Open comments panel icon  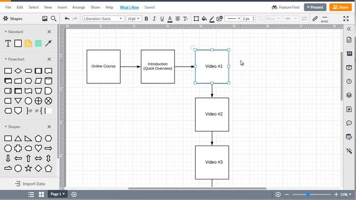(349, 123)
